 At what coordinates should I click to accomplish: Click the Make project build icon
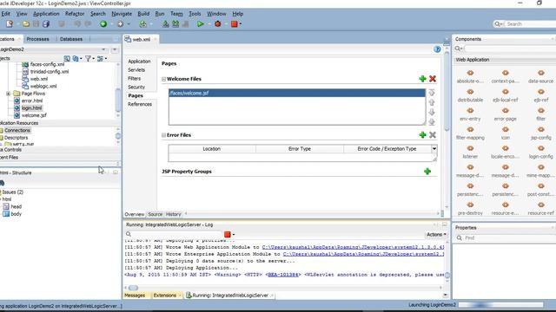click(x=166, y=24)
